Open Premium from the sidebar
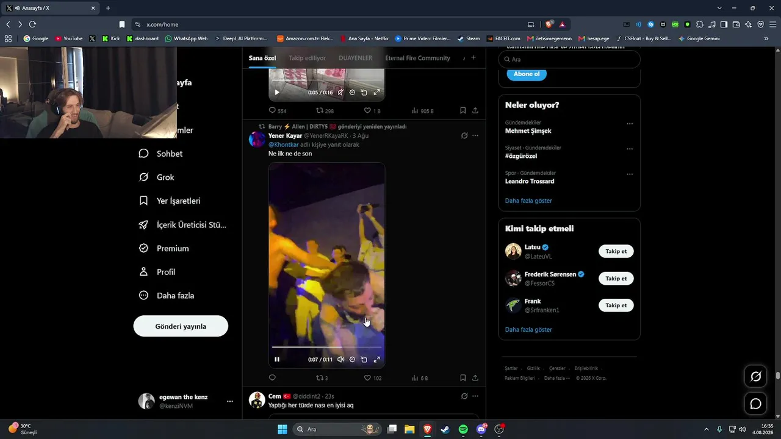The image size is (781, 439). [164, 248]
